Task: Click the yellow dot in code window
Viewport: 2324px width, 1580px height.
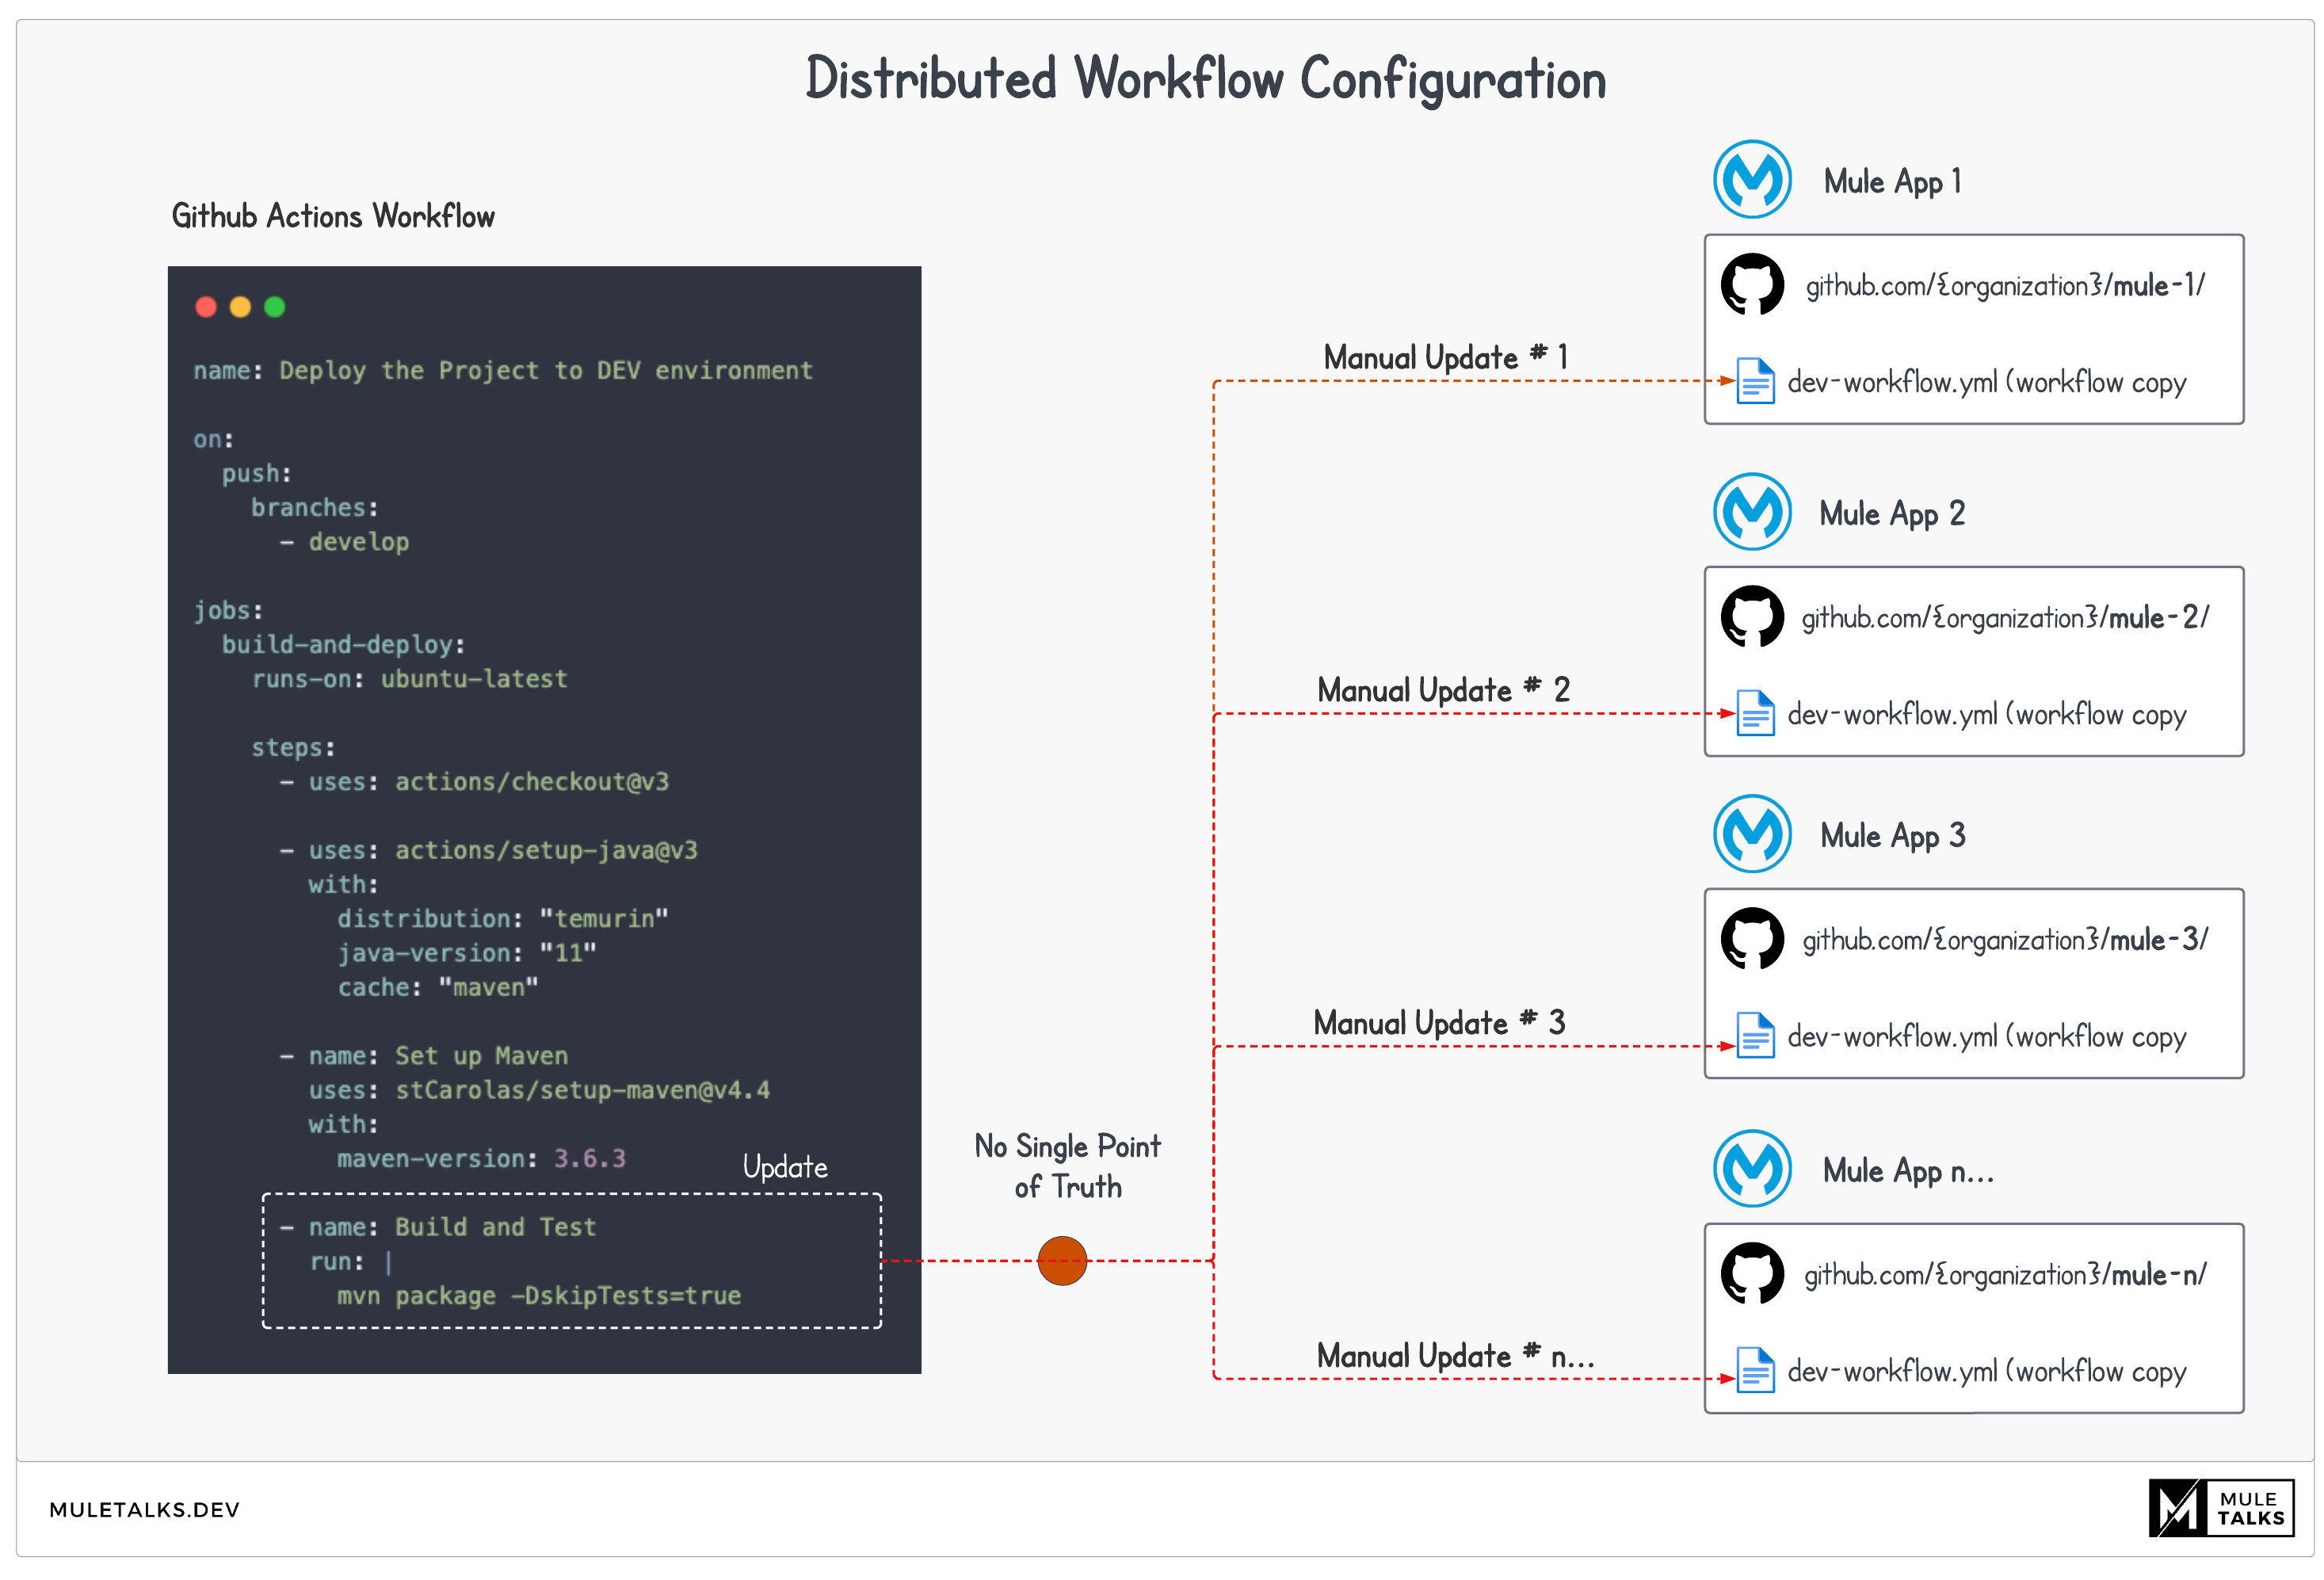Action: click(240, 307)
